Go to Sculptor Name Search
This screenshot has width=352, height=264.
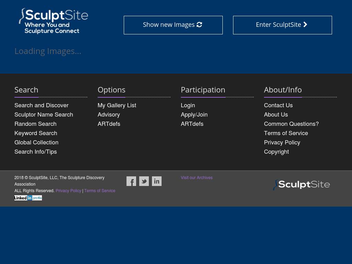[44, 114]
